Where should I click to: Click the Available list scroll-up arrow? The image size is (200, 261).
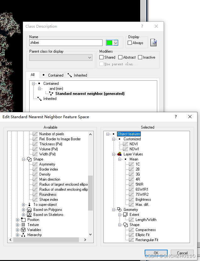(90, 134)
